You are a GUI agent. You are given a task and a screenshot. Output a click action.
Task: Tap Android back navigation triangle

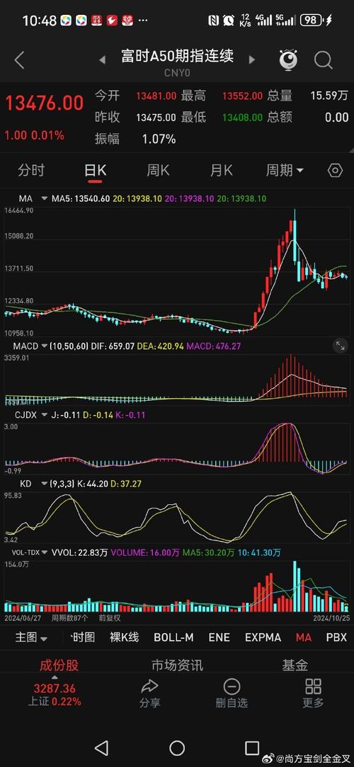pyautogui.click(x=102, y=747)
